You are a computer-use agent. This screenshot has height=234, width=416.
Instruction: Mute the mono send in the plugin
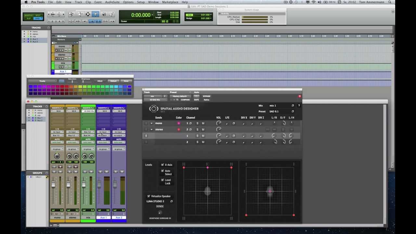[203, 123]
